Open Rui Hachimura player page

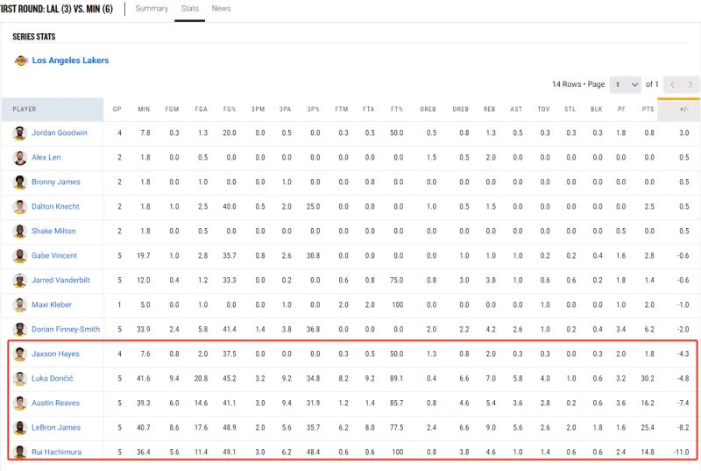pyautogui.click(x=56, y=453)
